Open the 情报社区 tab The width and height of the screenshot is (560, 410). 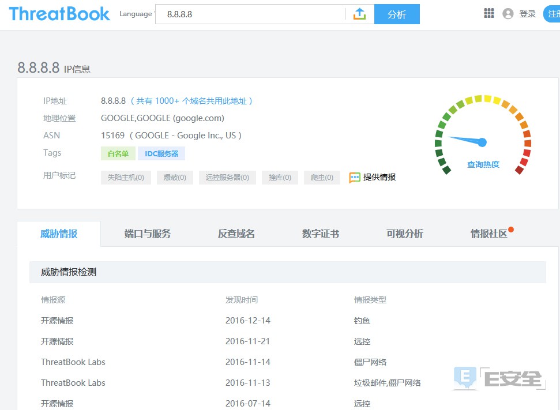[489, 234]
